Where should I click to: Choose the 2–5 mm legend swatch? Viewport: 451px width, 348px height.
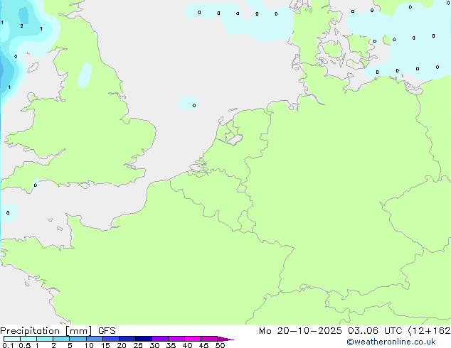click(61, 339)
